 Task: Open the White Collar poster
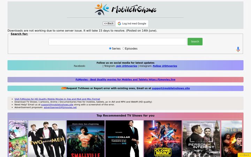[x=124, y=139]
